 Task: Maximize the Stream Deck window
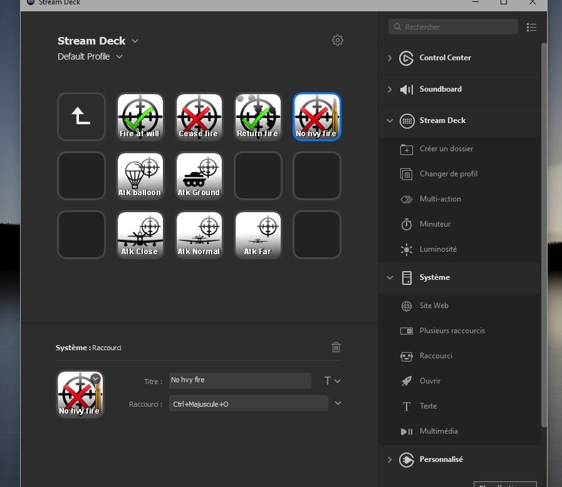(504, 3)
